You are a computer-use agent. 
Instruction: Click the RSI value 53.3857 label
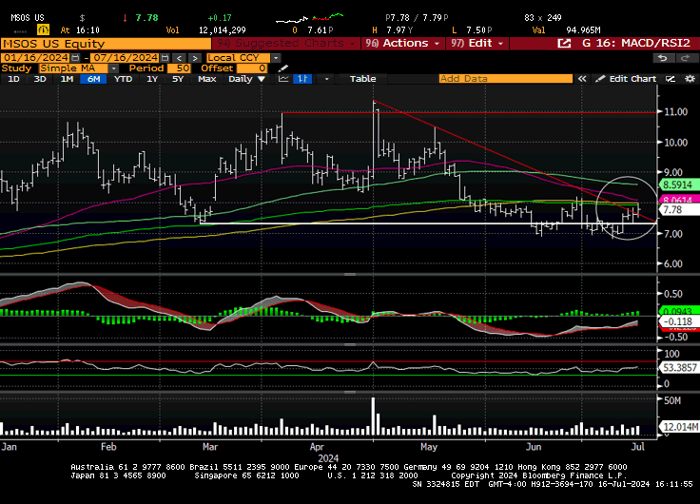(x=680, y=368)
